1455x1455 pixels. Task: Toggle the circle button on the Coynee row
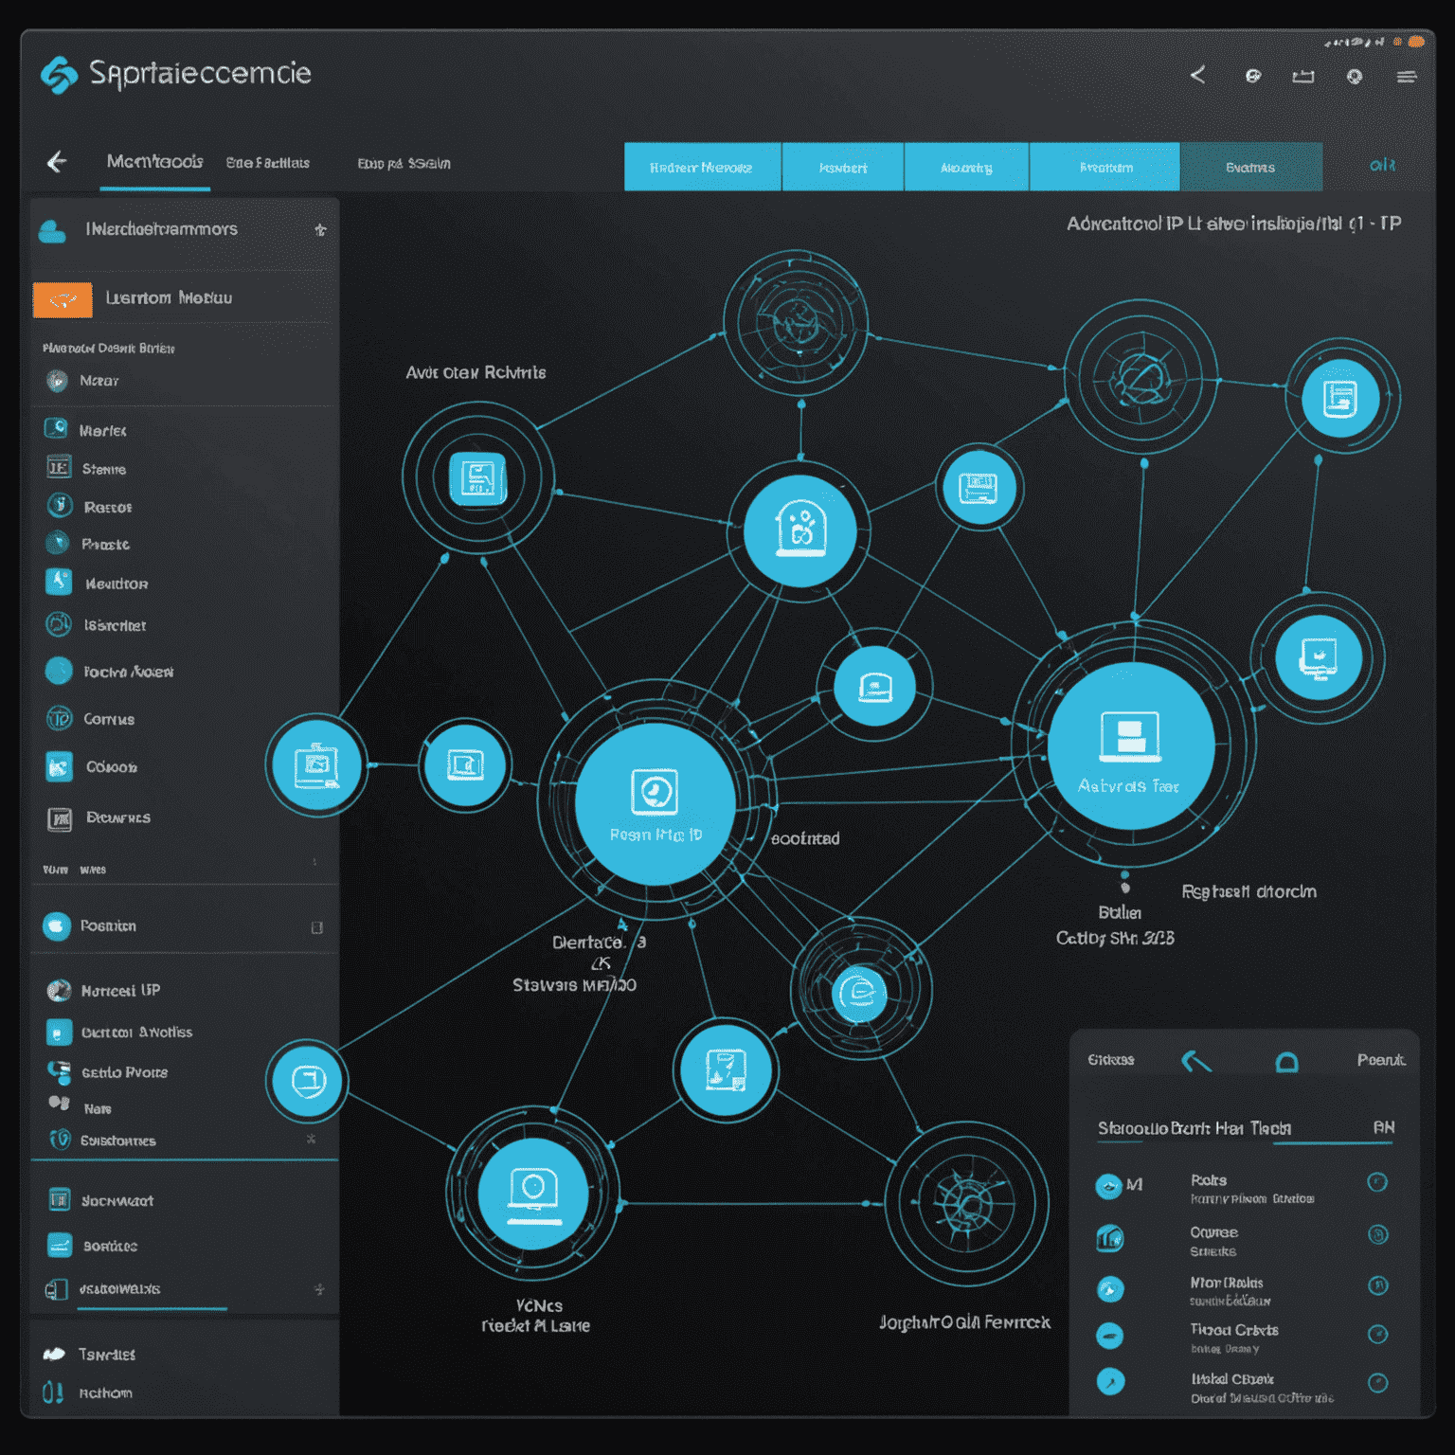[1378, 1234]
